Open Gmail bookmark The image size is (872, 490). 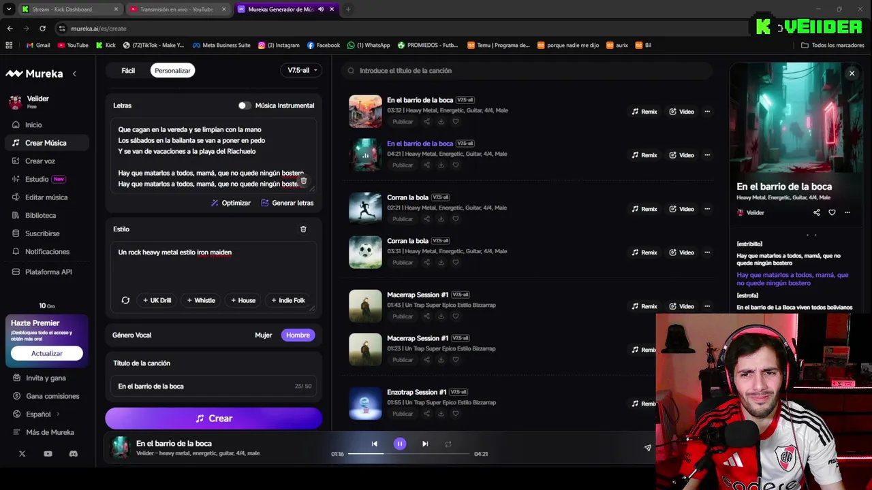click(38, 46)
